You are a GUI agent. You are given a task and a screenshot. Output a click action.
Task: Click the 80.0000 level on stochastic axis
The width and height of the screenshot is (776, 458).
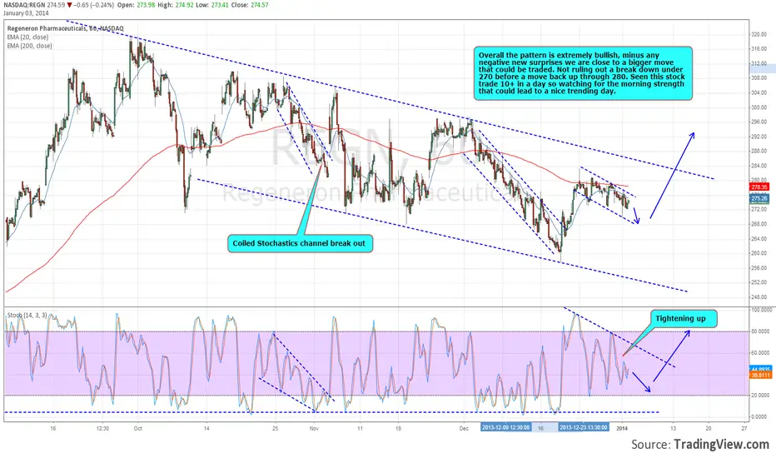click(762, 331)
